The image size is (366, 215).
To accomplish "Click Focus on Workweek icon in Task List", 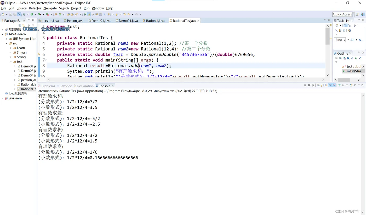I will click(x=355, y=25).
